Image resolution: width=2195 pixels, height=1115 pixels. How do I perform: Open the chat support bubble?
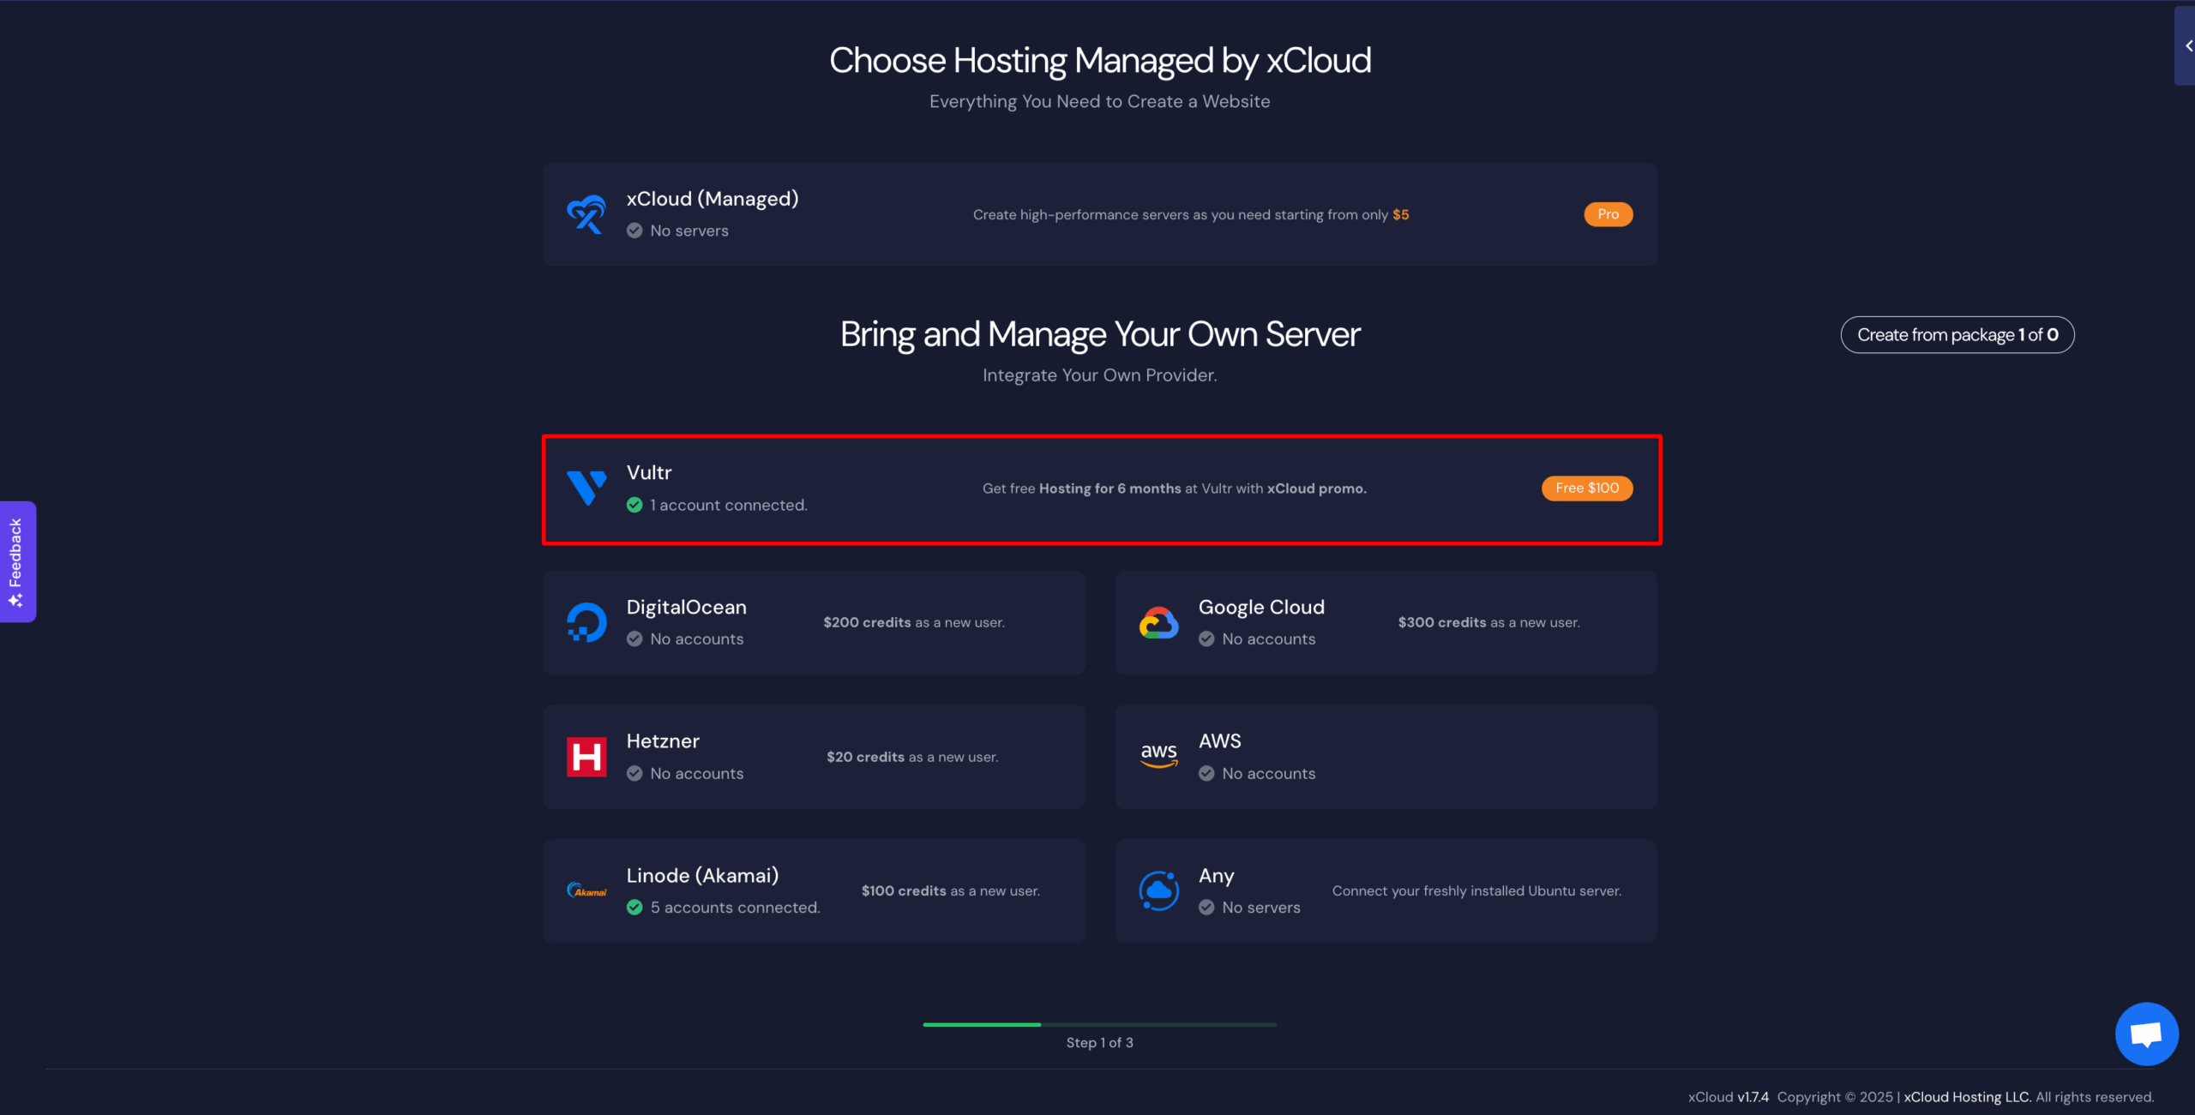2146,1033
